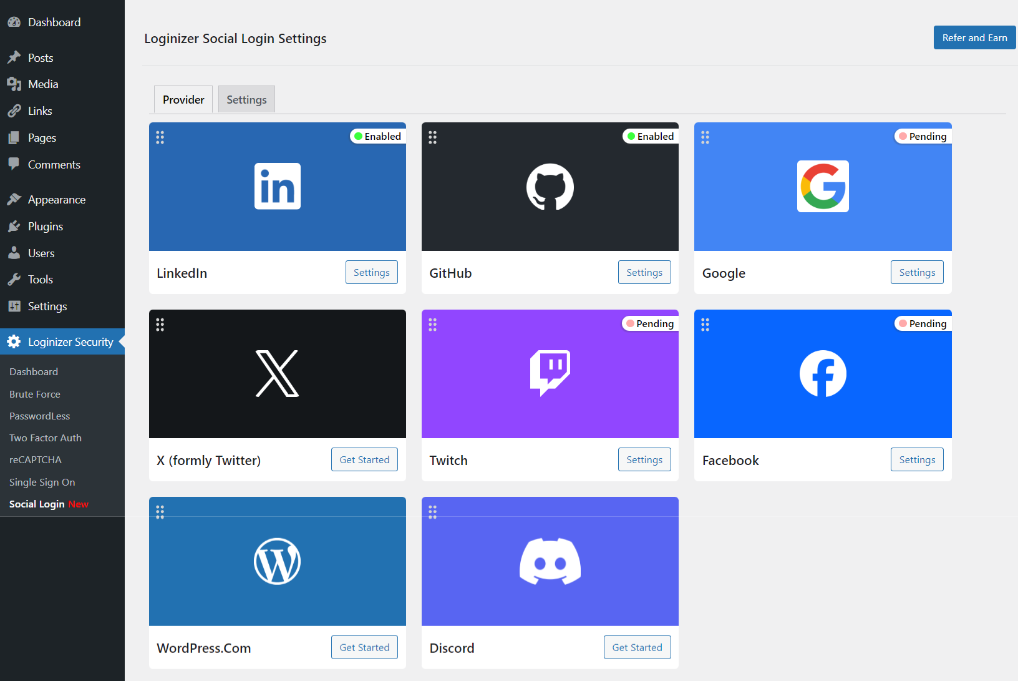Click the Posts pin icon
The image size is (1018, 681).
point(14,57)
